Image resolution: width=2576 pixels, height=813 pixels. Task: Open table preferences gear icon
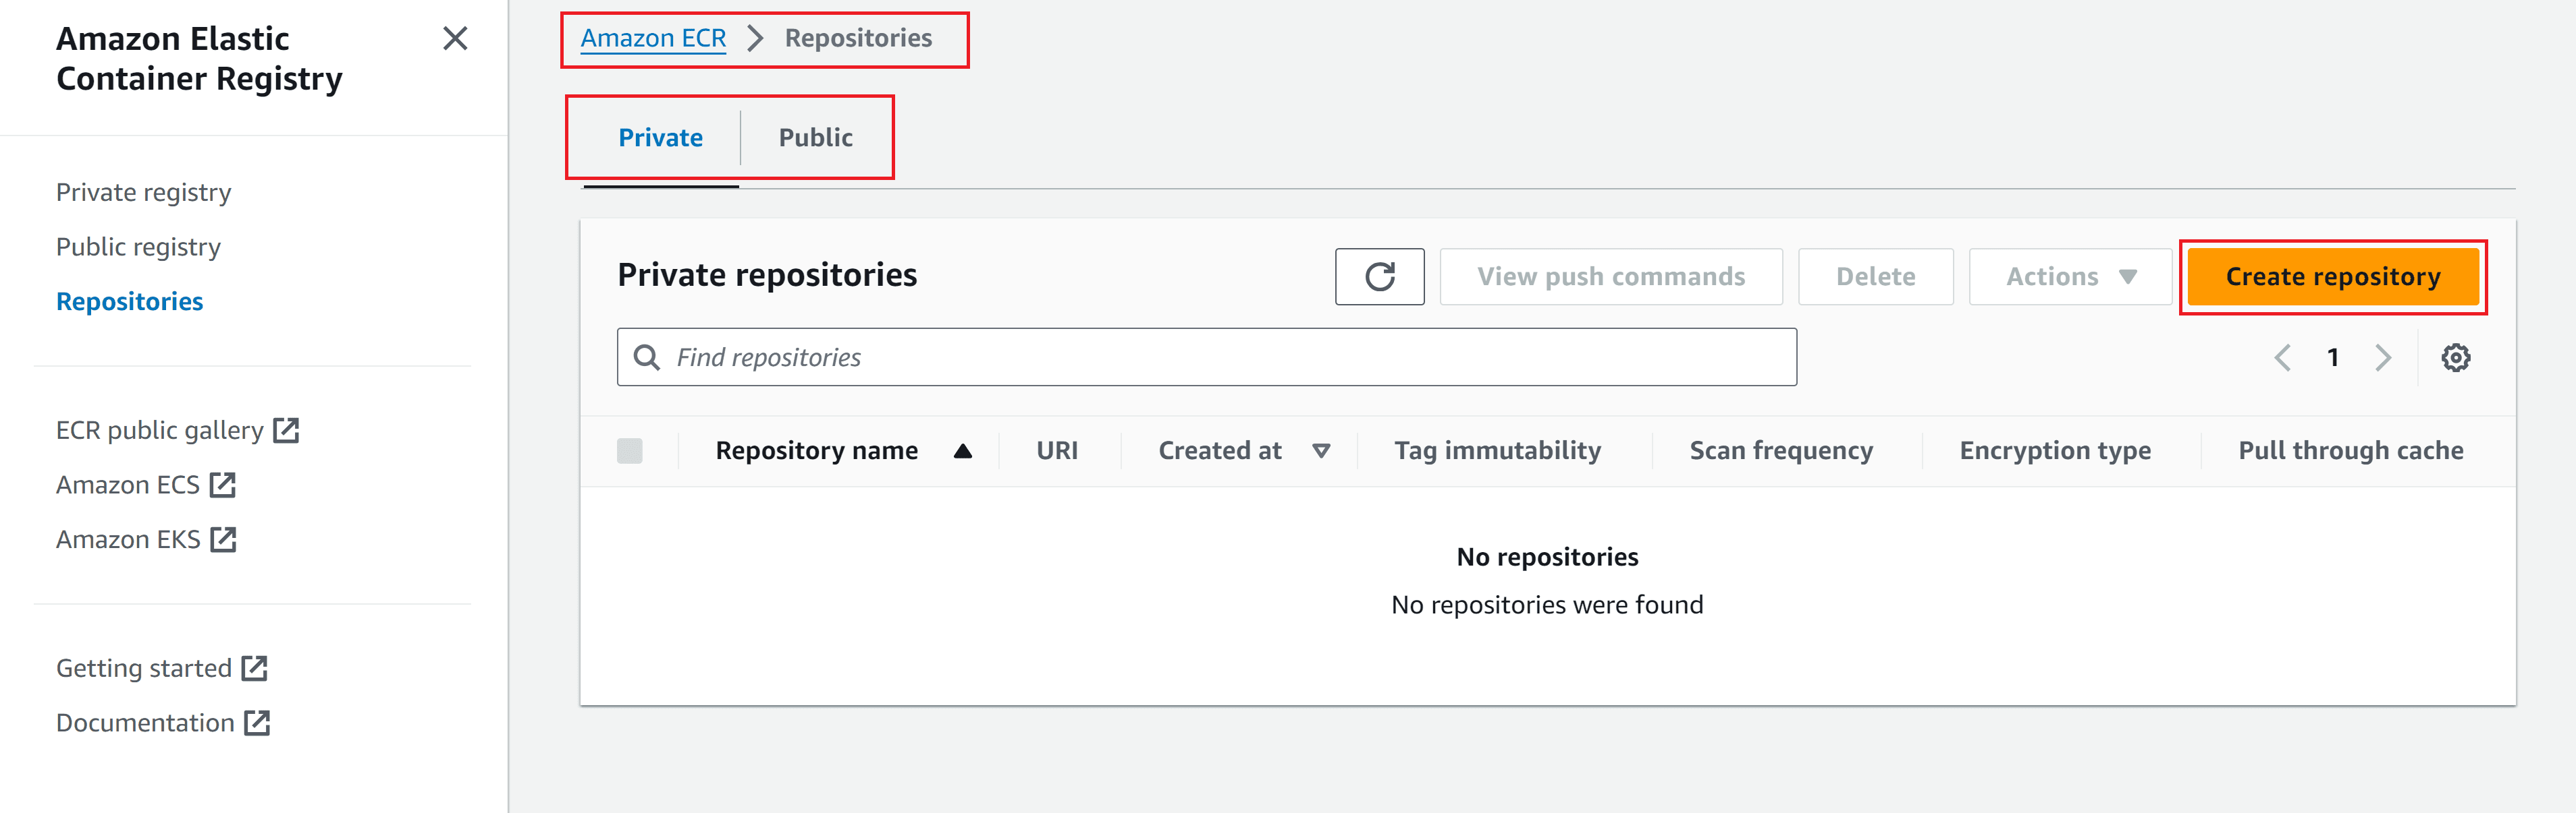click(x=2455, y=357)
